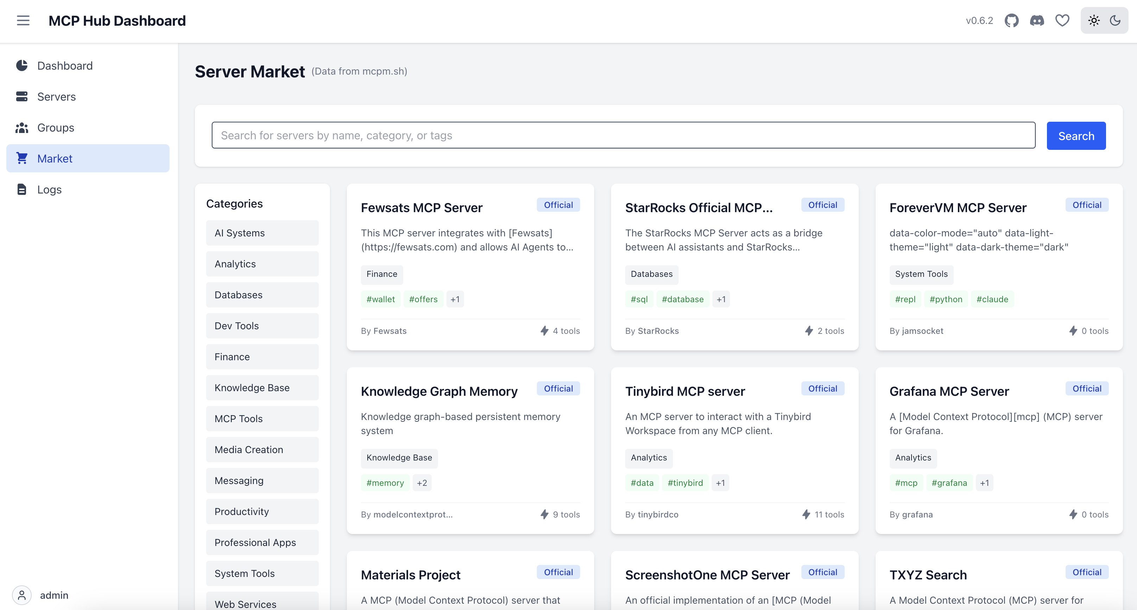Image resolution: width=1137 pixels, height=610 pixels.
Task: Show +1 more tags on Grafana card
Action: tap(984, 483)
